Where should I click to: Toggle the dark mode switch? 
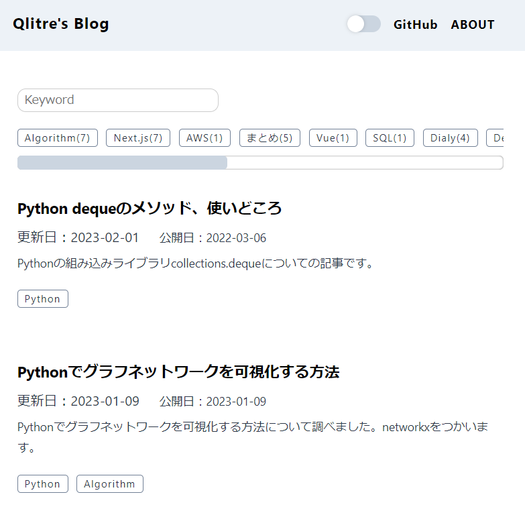tap(363, 24)
